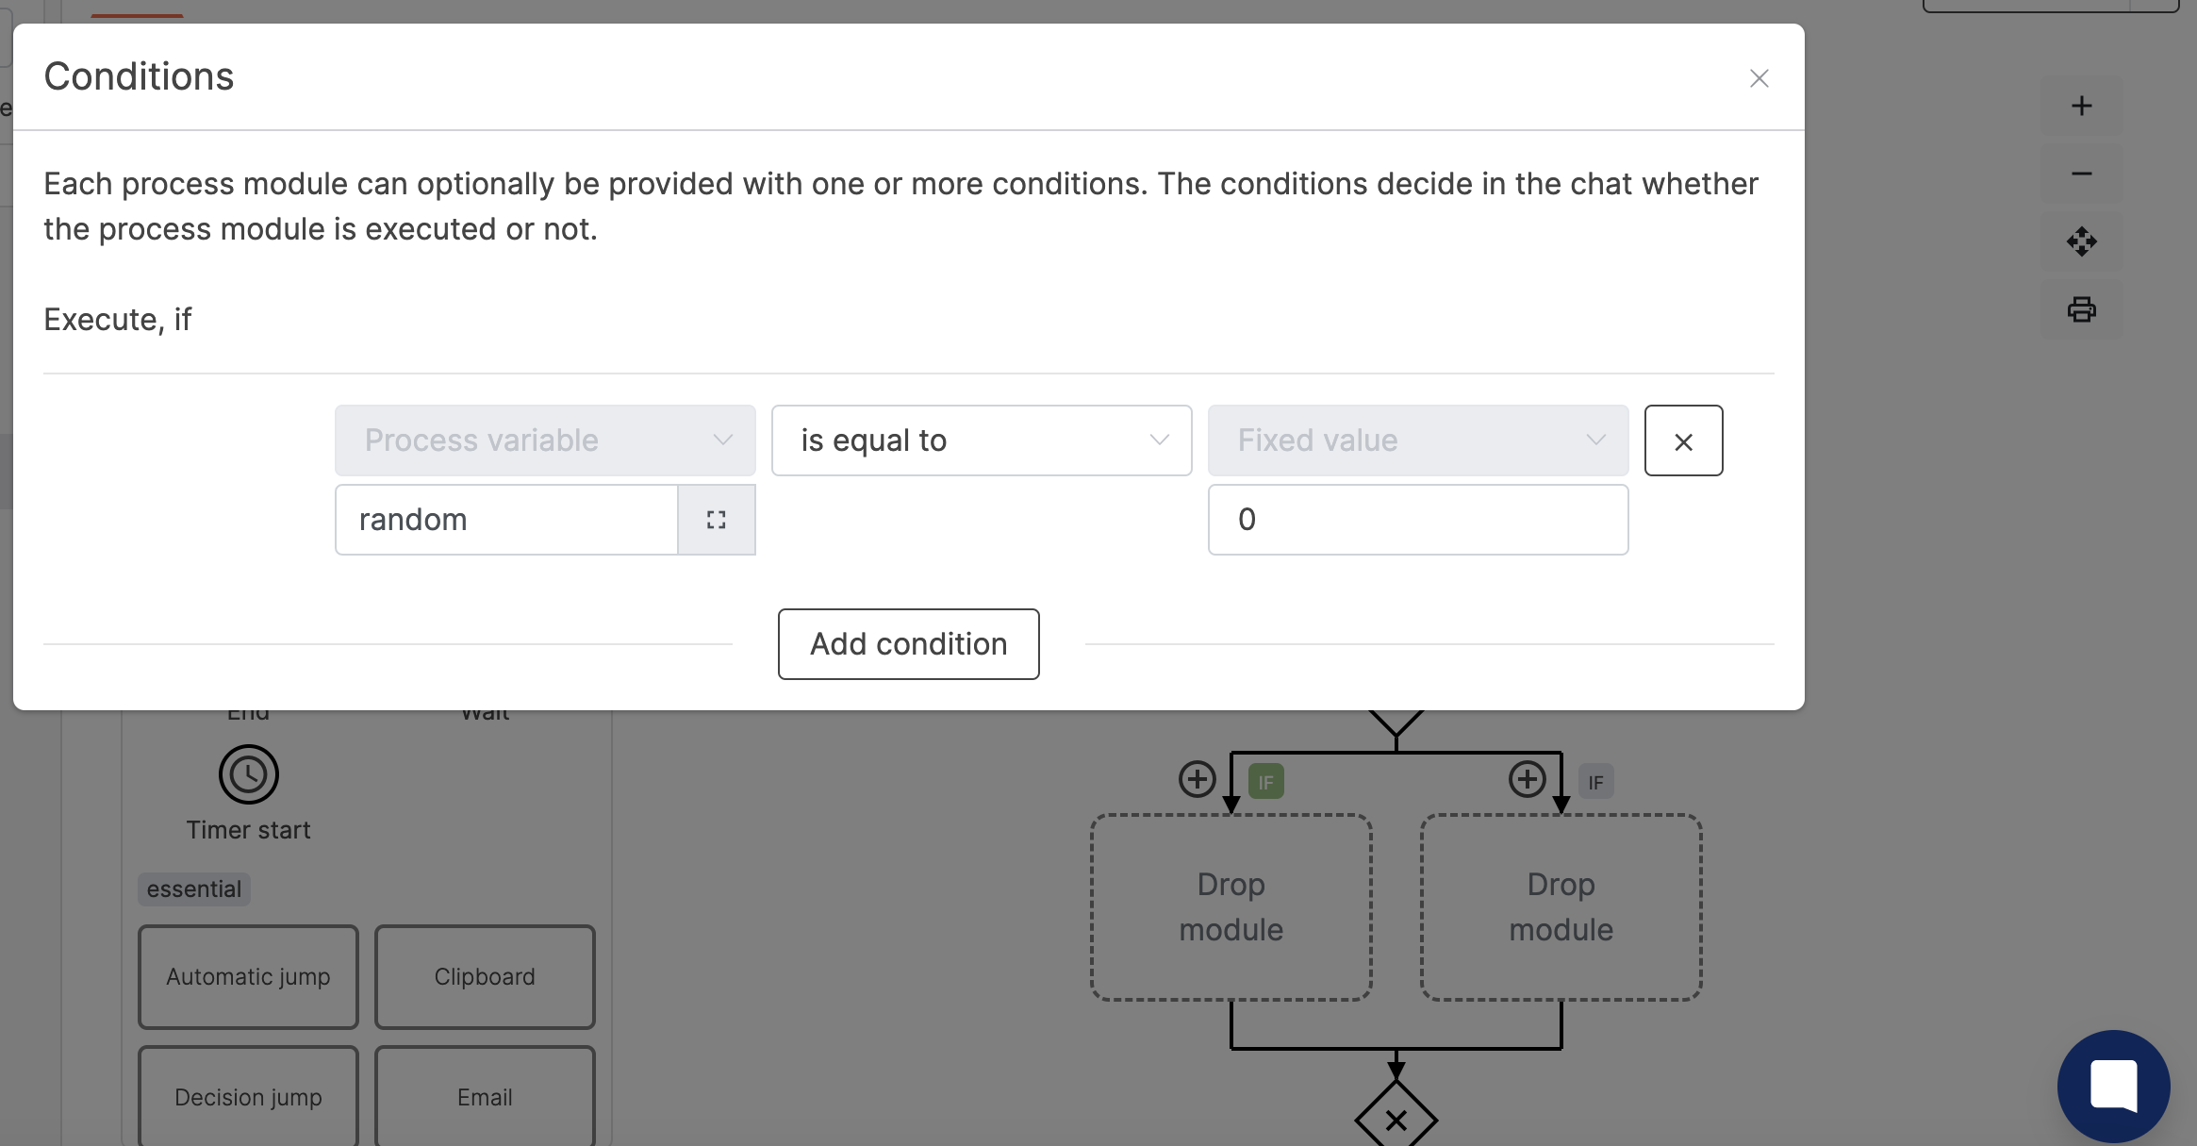Click the right IF condition badge

tap(1595, 780)
